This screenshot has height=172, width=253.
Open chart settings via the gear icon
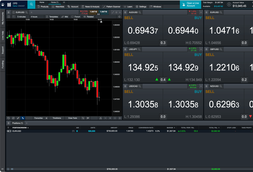click(x=119, y=17)
